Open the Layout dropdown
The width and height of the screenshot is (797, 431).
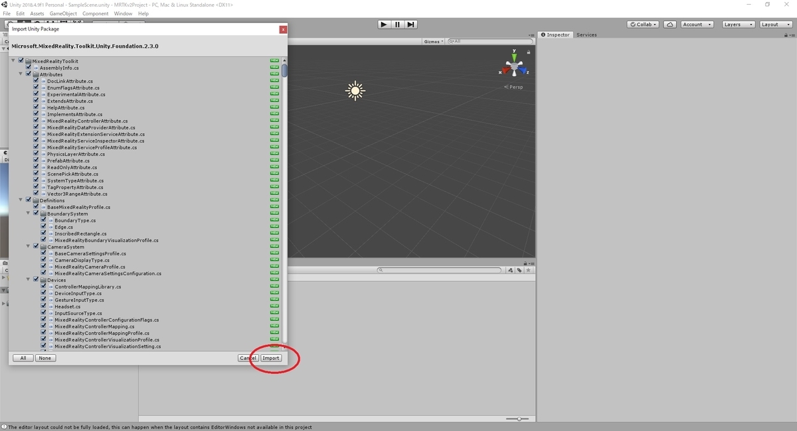tap(775, 25)
